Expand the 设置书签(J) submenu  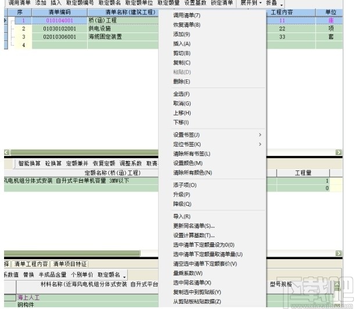(x=217, y=135)
